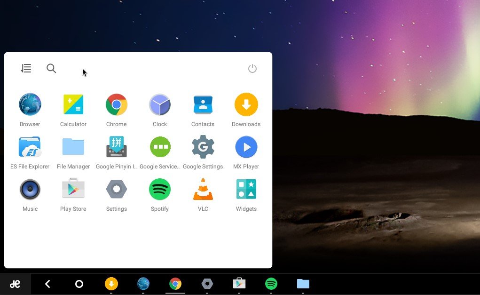Switch to Spotify in the taskbar

[271, 284]
